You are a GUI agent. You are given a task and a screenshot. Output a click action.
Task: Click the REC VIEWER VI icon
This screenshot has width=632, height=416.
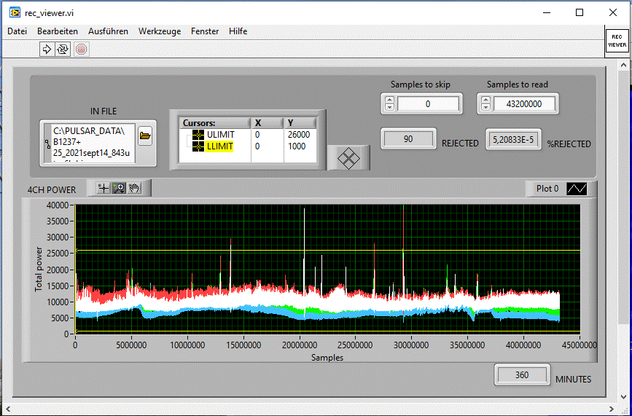tap(617, 41)
